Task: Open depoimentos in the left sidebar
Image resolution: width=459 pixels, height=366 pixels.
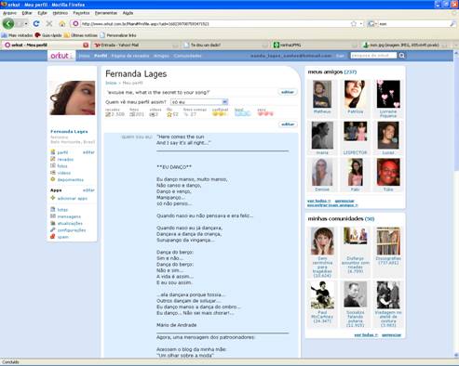Action: (x=71, y=179)
